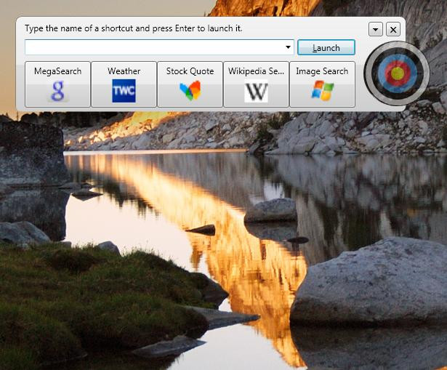Choose the Stock Quote shortcut label
Image resolution: width=447 pixels, height=370 pixels.
(190, 71)
